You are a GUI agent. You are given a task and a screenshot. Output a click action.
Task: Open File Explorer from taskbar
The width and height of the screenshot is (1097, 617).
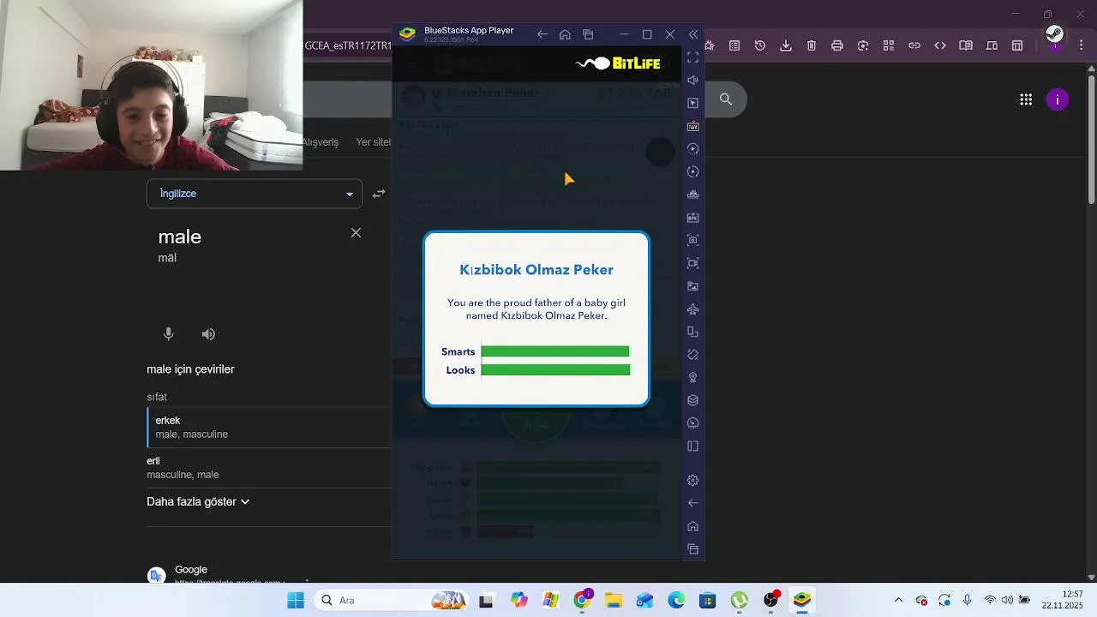click(613, 601)
